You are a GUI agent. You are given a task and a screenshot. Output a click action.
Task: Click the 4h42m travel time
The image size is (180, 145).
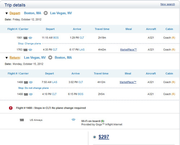point(102,50)
